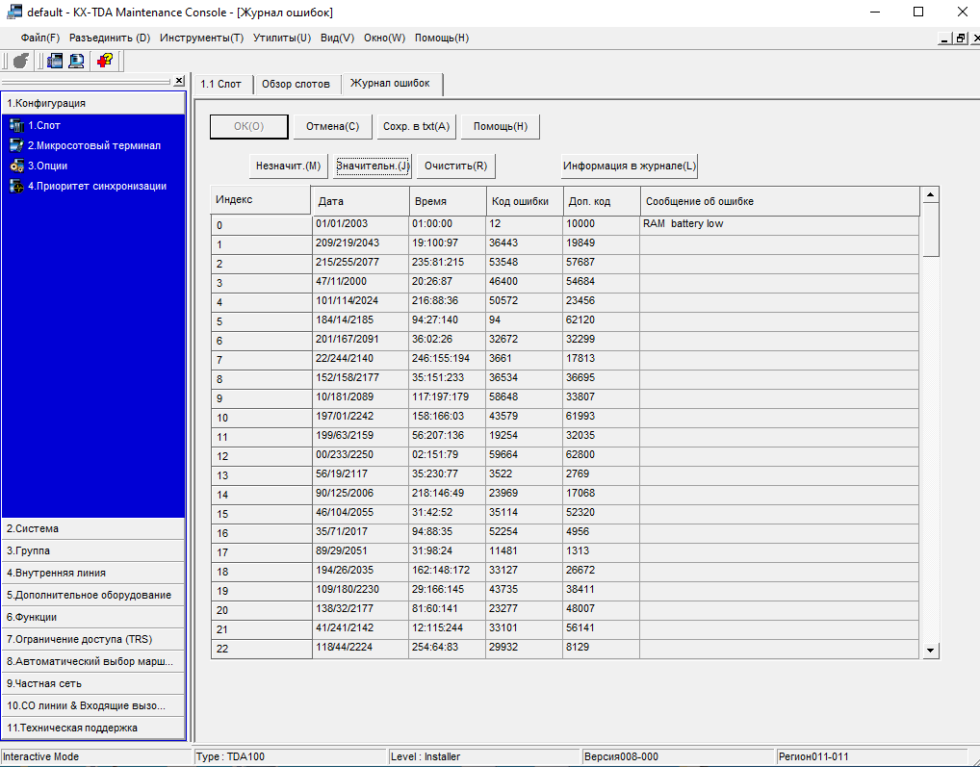Open the Окно(W) menu
980x767 pixels.
click(385, 38)
